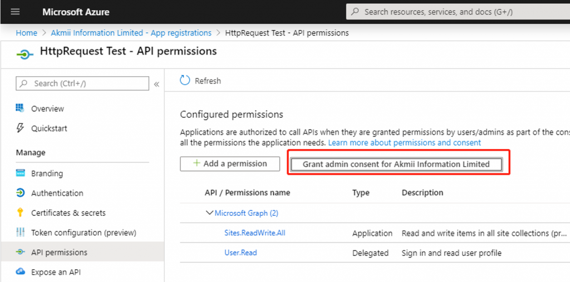The image size is (570, 282).
Task: Click the Refresh circular arrow icon
Action: point(185,80)
